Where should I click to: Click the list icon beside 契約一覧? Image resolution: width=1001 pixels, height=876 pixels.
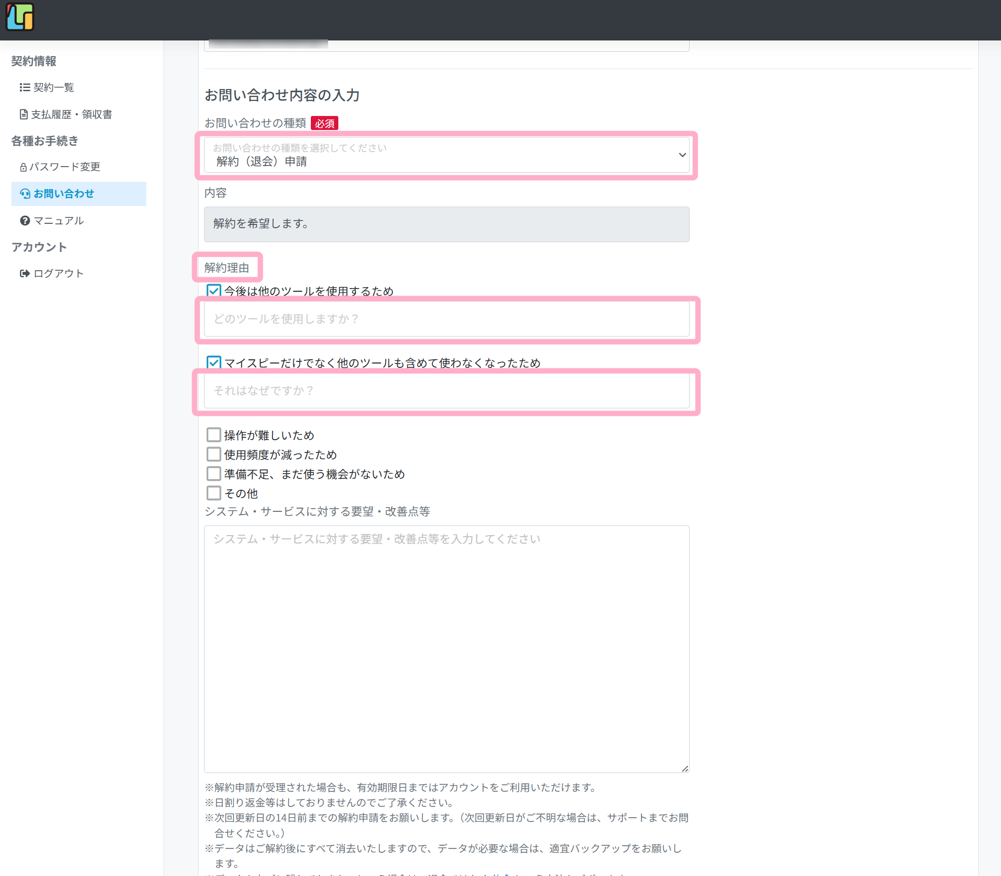coord(24,87)
